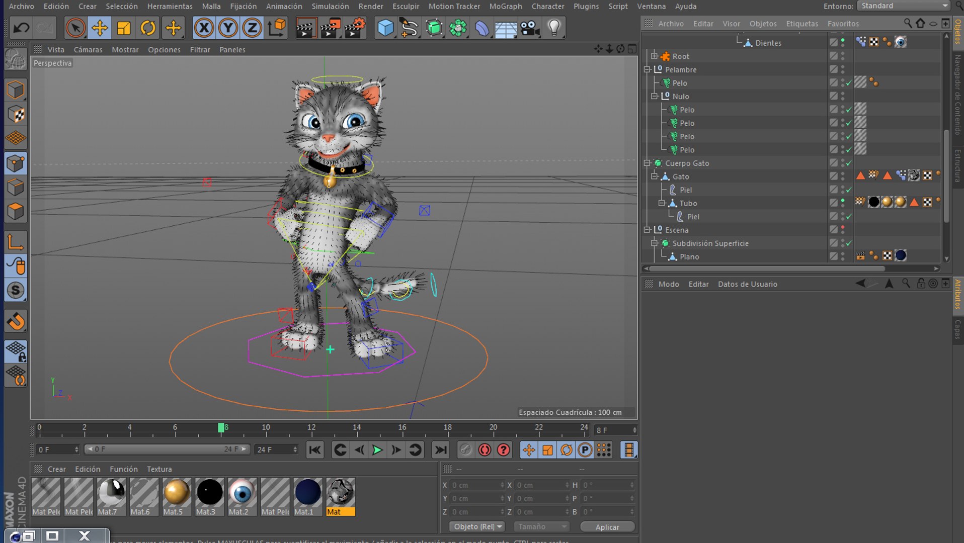Screen dimensions: 964x543
Task: Toggle X axis lock
Action: 204,28
